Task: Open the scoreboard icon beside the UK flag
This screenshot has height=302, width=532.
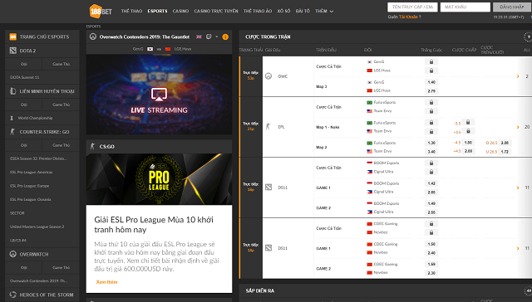Action: click(209, 37)
